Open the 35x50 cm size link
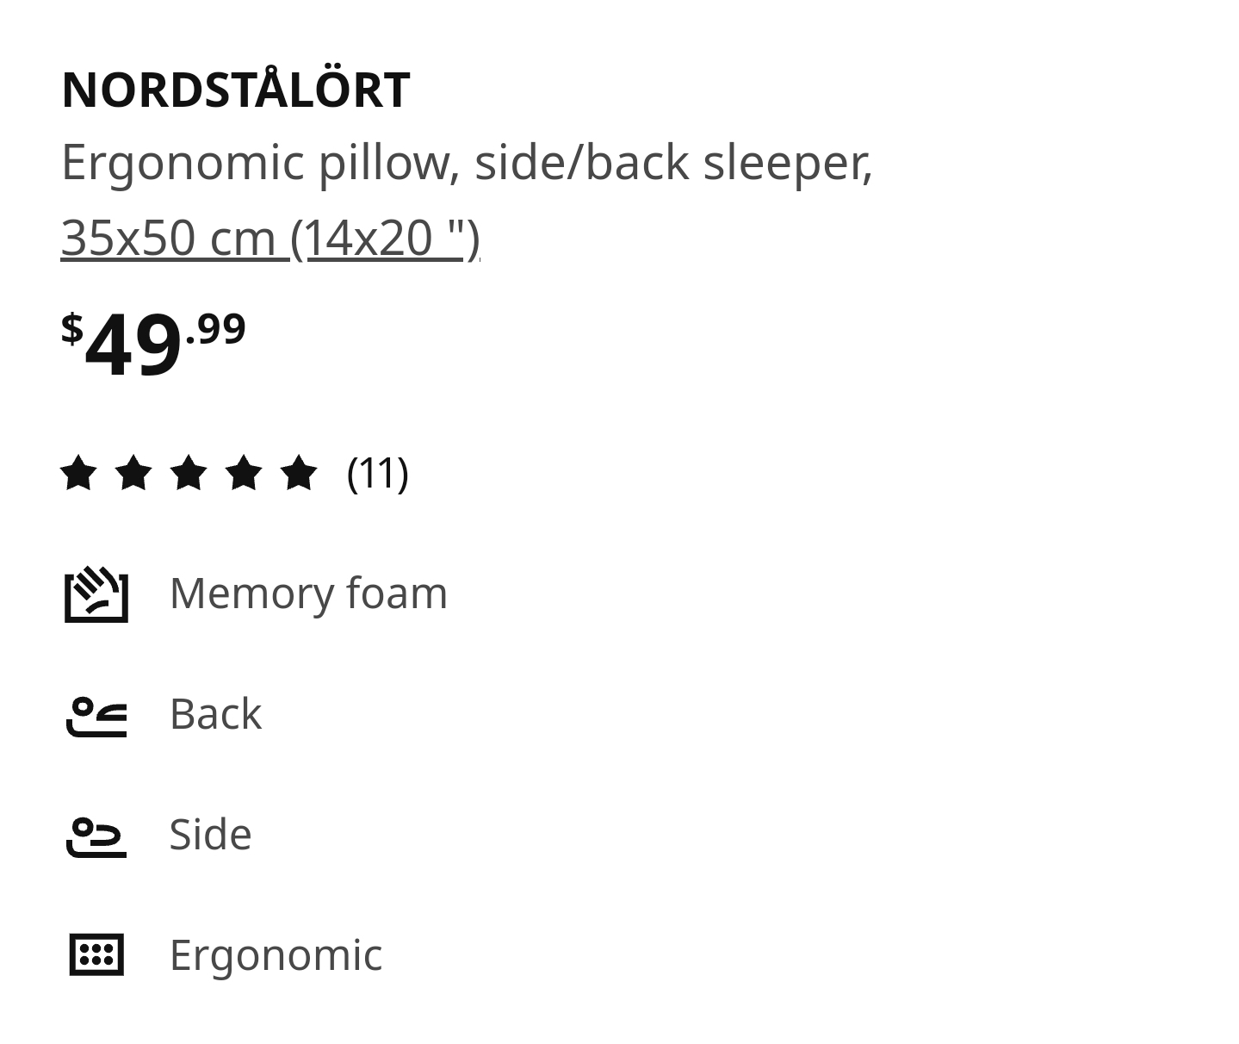Screen dimensions: 1239x1044 [x=172, y=237]
